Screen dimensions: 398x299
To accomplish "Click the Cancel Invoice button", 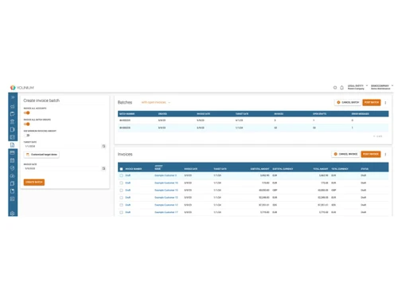I will pyautogui.click(x=345, y=154).
